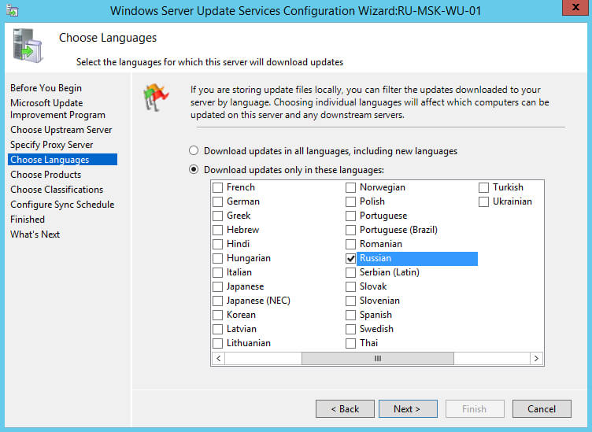The width and height of the screenshot is (592, 432).
Task: Tick the Romanian checkbox
Action: click(351, 244)
